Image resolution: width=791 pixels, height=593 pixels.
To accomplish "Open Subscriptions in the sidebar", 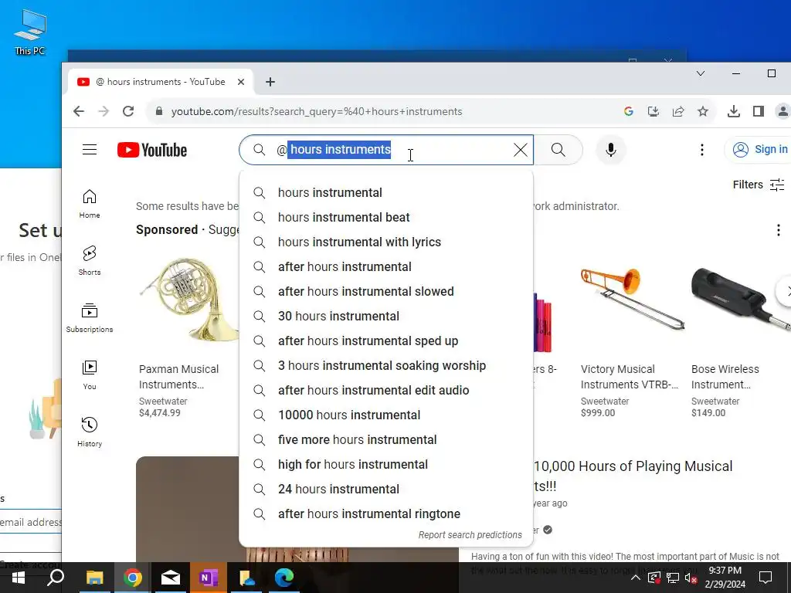I will pos(90,317).
